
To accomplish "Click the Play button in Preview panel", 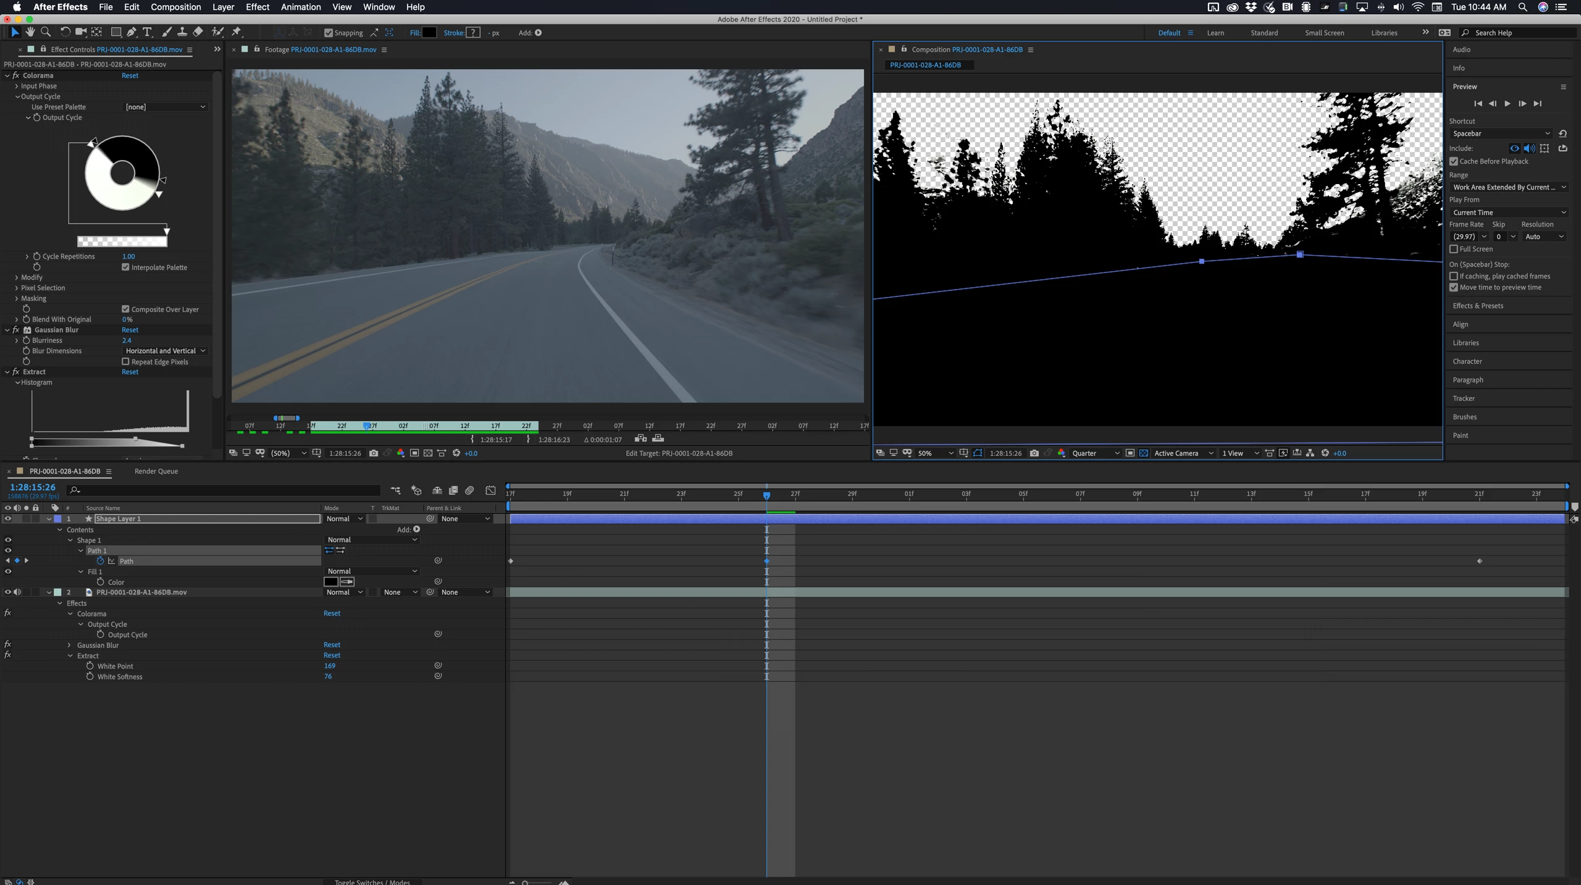I will point(1508,104).
